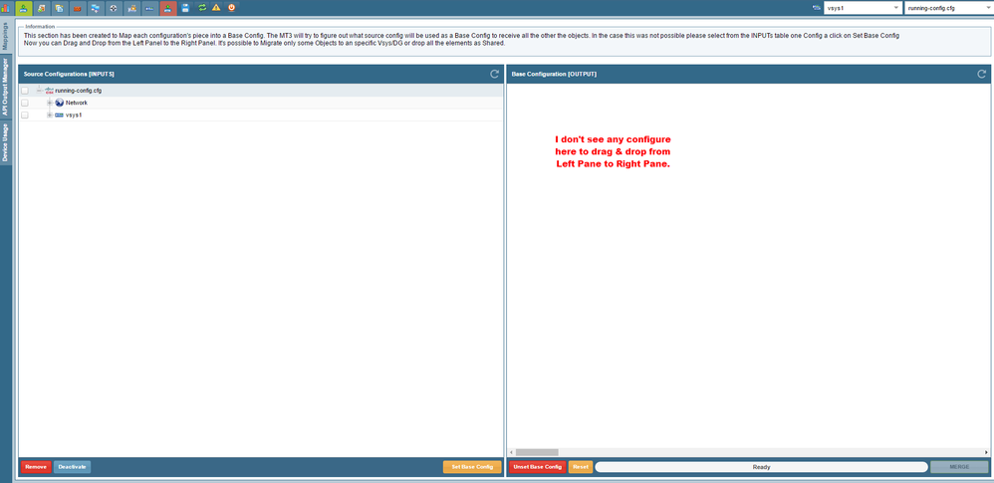
Task: Click the orange Reset button
Action: pos(581,467)
